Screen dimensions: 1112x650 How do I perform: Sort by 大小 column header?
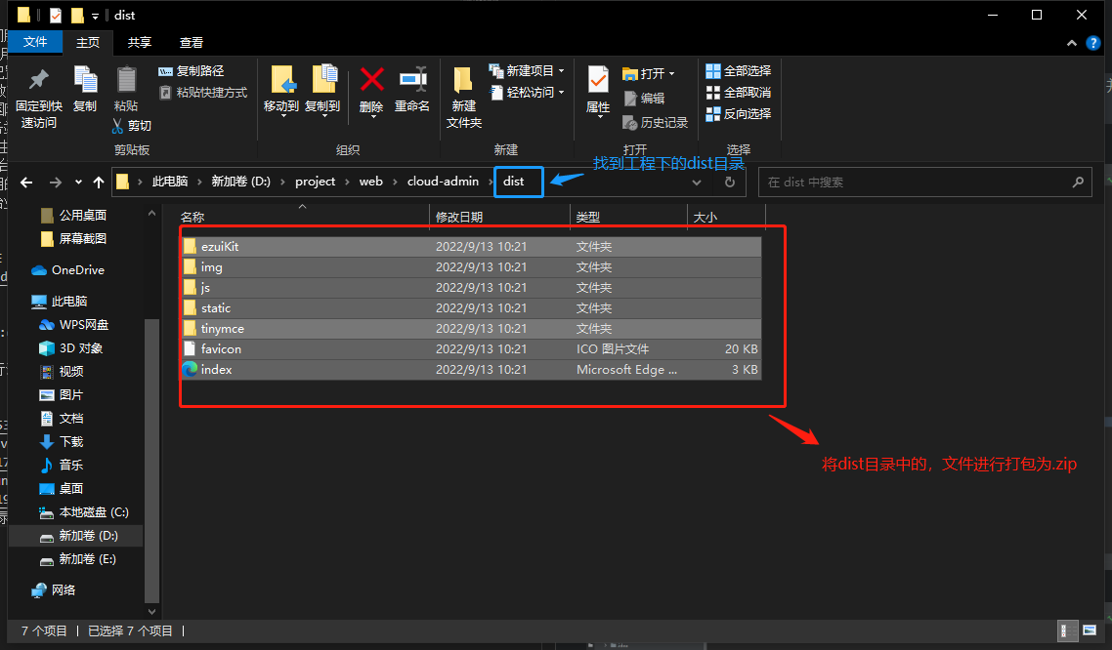(726, 217)
